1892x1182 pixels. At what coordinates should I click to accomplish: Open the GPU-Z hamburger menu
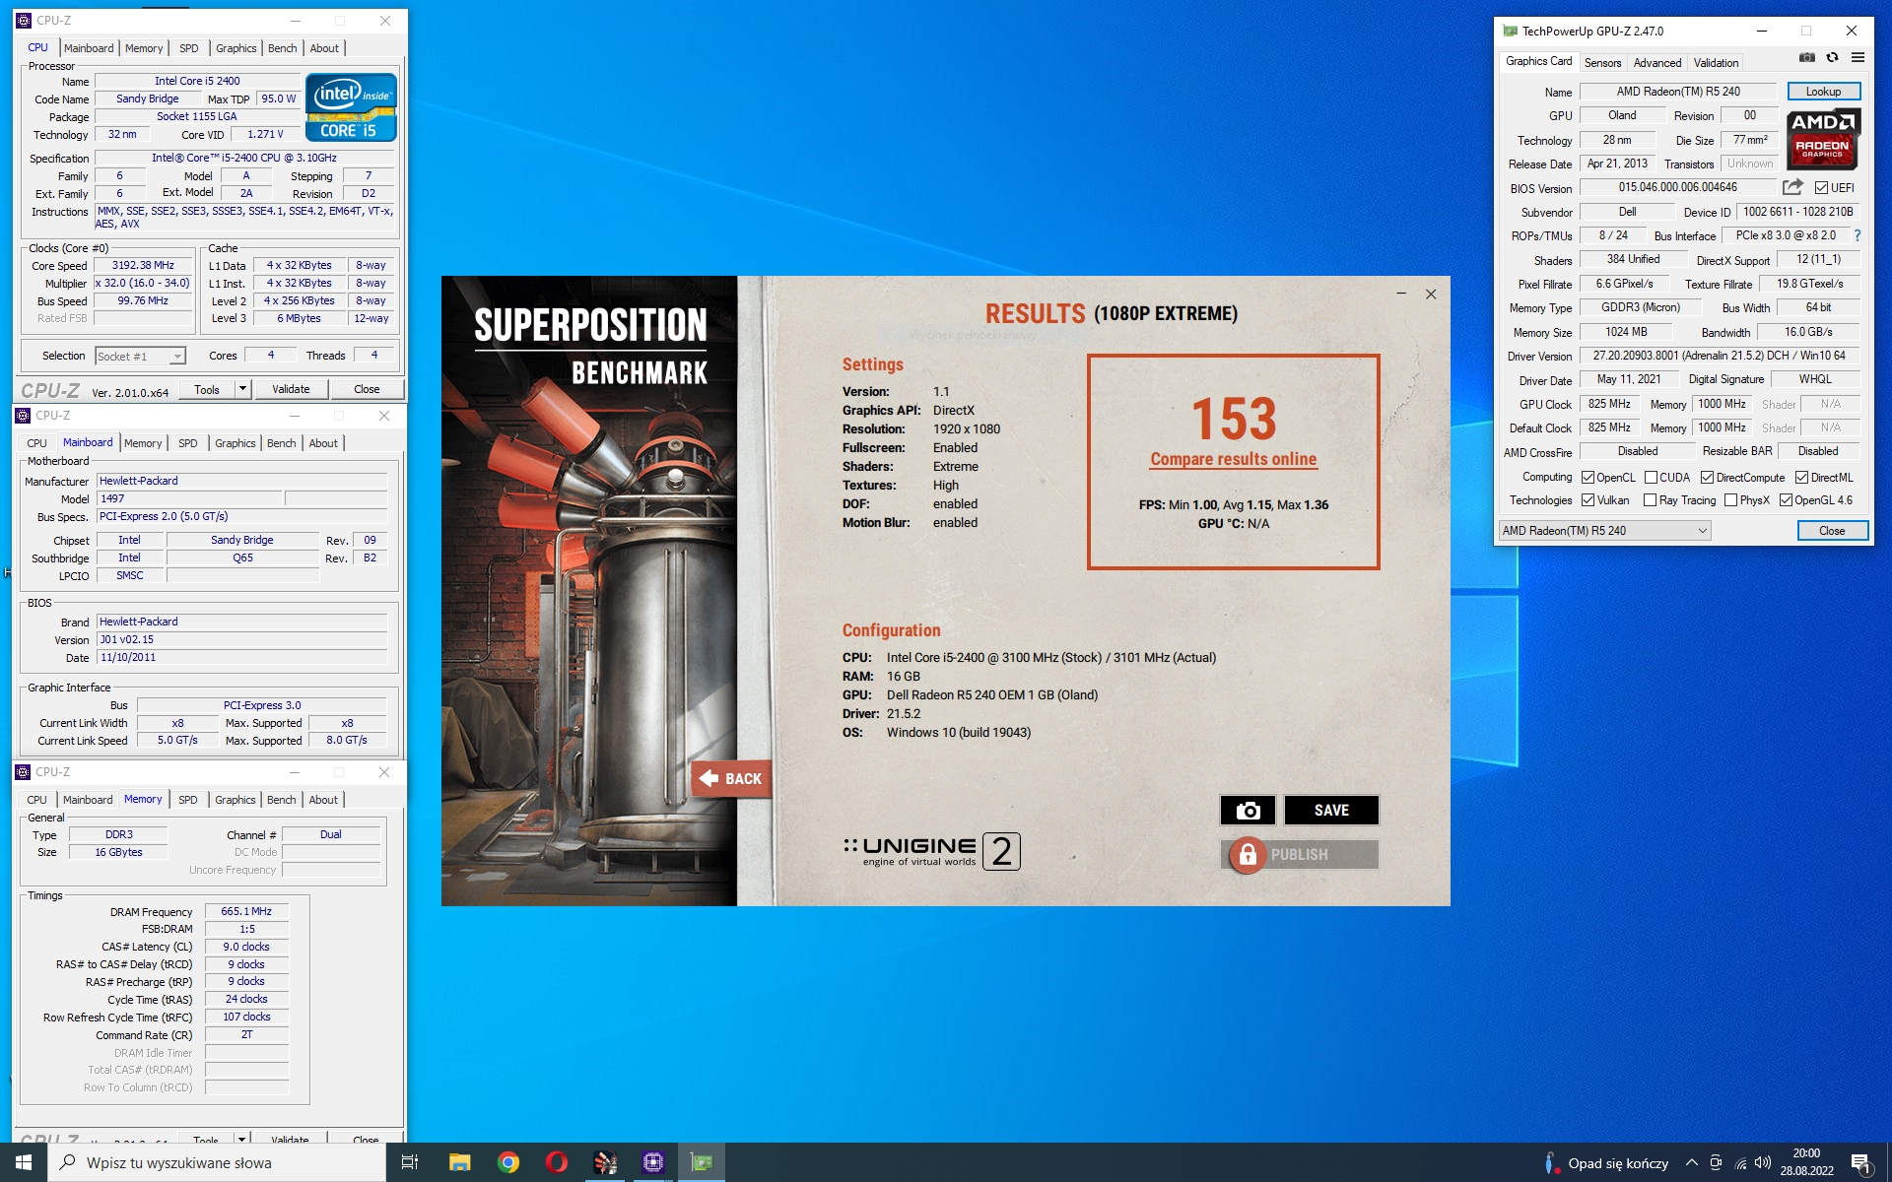(1858, 58)
